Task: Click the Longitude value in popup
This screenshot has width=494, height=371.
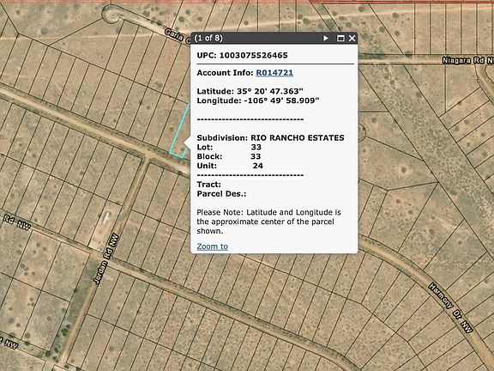Action: (x=281, y=100)
